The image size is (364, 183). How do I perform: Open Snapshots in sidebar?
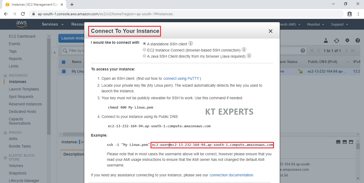click(x=18, y=173)
